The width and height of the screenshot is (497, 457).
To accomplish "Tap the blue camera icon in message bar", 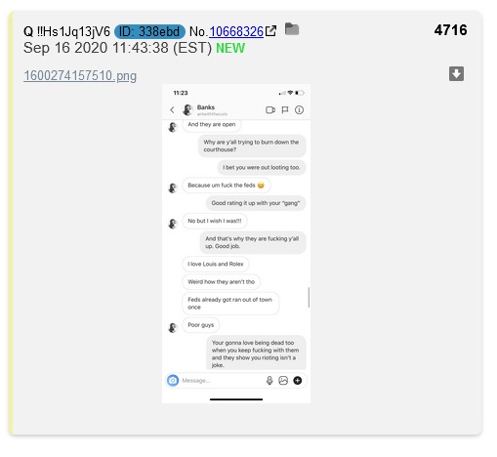I will (173, 380).
